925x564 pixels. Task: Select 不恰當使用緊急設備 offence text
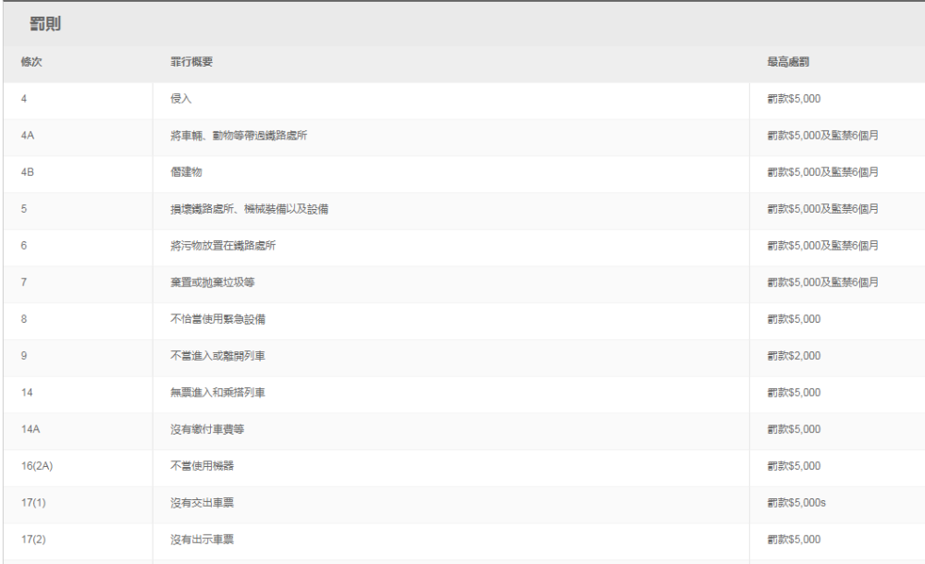(217, 319)
